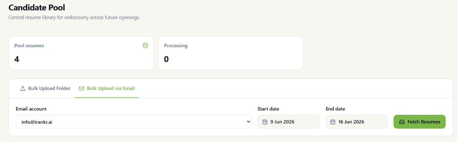Open the Email account dropdown showing info@irankr.ai
458x142 pixels.
pos(134,122)
